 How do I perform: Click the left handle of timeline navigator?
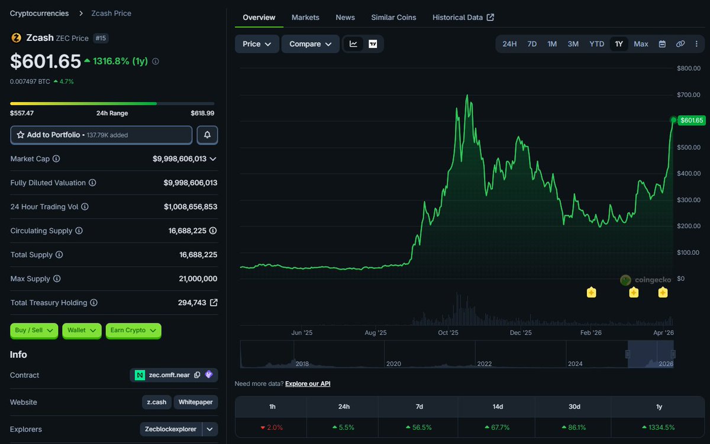coord(628,354)
